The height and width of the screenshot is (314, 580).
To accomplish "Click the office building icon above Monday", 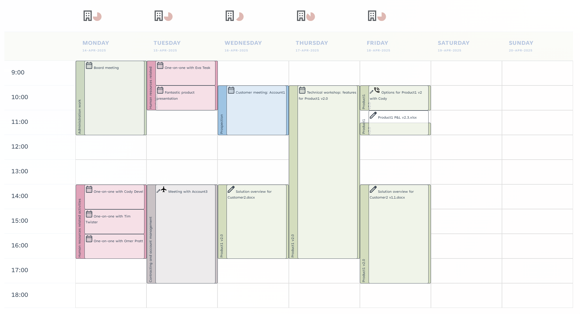I will [x=88, y=16].
